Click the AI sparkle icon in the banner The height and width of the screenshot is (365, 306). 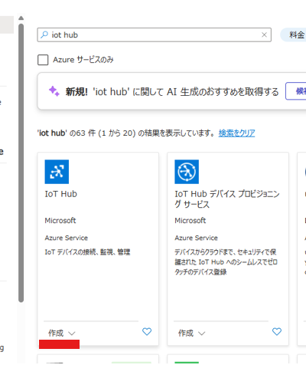(54, 91)
